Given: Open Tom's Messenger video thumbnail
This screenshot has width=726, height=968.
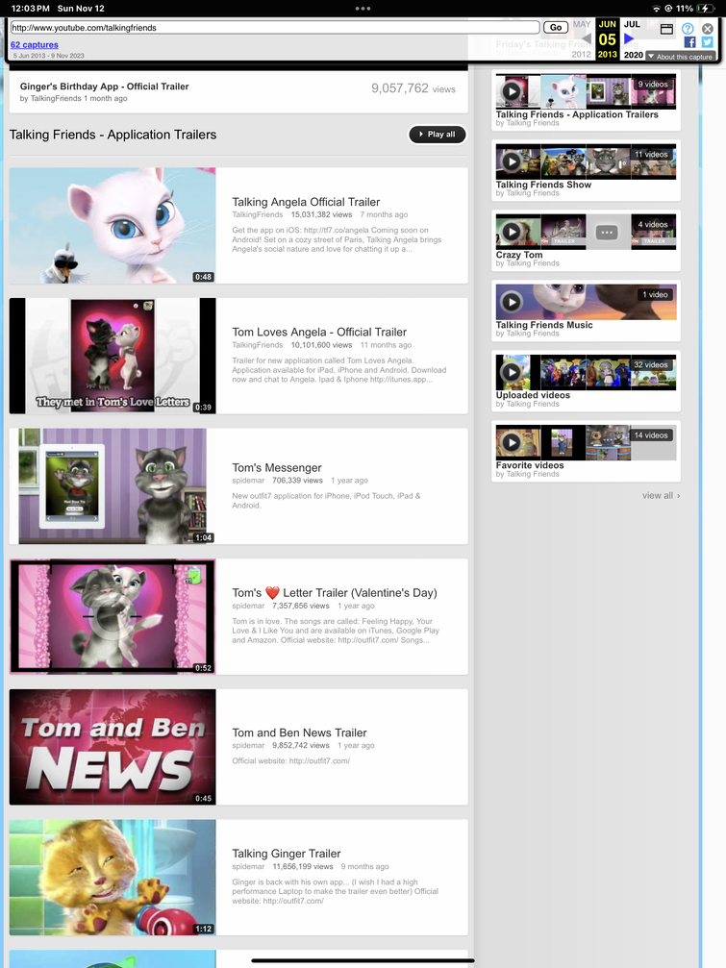Looking at the screenshot, I should click(x=113, y=486).
